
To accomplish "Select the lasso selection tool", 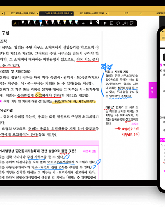I will (118, 23).
